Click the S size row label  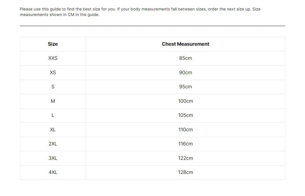[53, 87]
